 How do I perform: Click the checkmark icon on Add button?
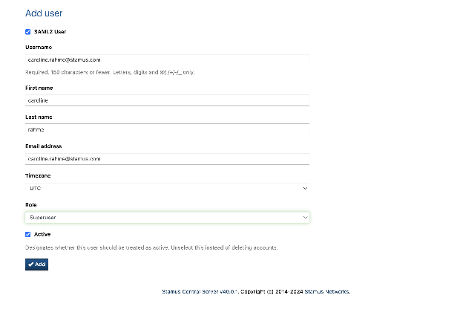coord(30,265)
